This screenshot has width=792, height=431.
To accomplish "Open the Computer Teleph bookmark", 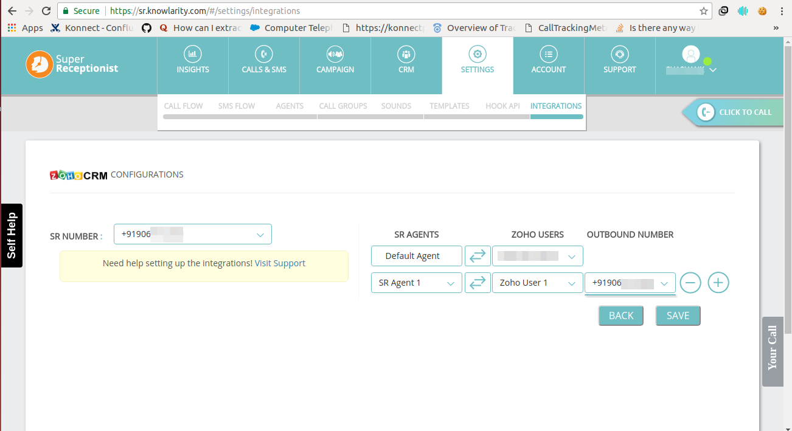I will [291, 28].
